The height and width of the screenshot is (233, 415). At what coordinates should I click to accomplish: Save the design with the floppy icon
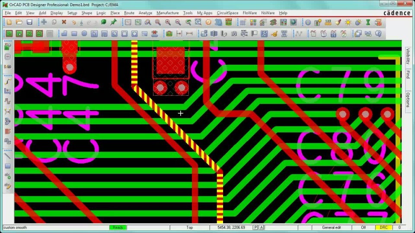pyautogui.click(x=29, y=22)
